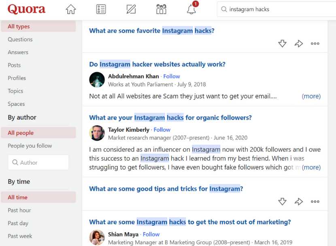Click 'Market research manager (2007–present)' credential

tap(159, 138)
